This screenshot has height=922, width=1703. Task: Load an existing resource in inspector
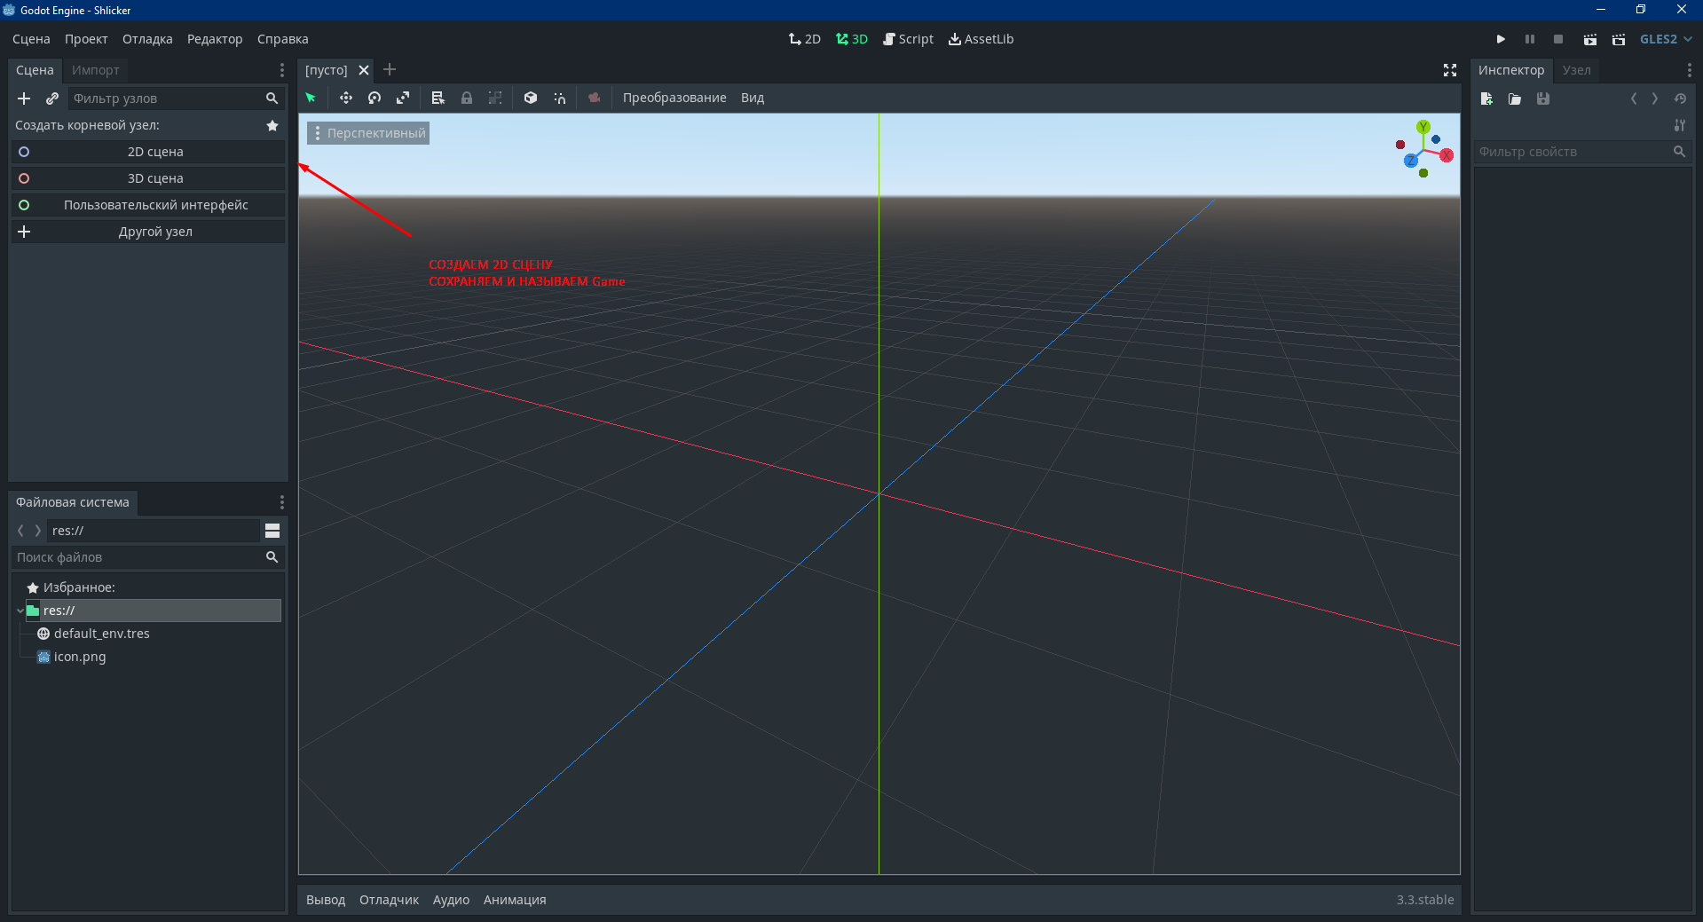click(x=1515, y=99)
